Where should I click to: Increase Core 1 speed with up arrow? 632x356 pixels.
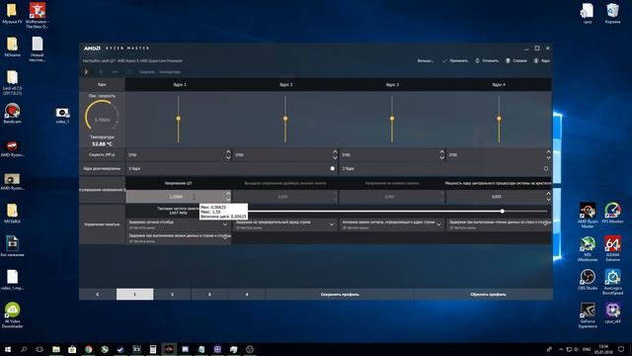coord(228,152)
